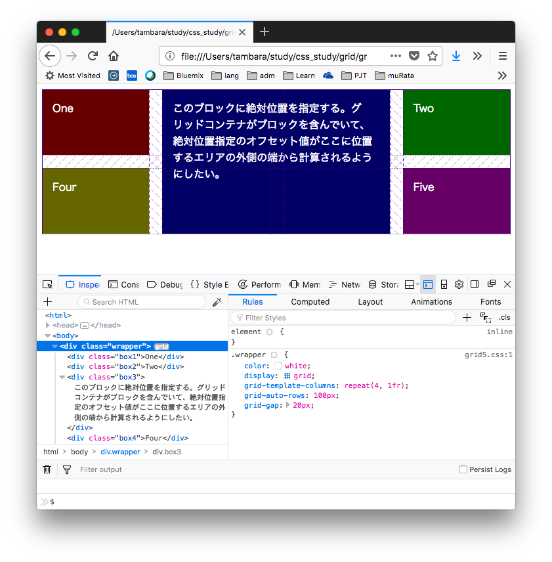Open page actions three-dot menu
Viewport: 552px width, 562px height.
point(396,56)
